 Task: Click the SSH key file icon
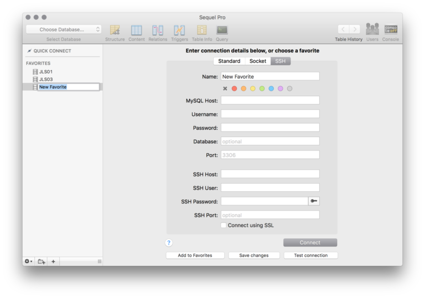point(314,201)
